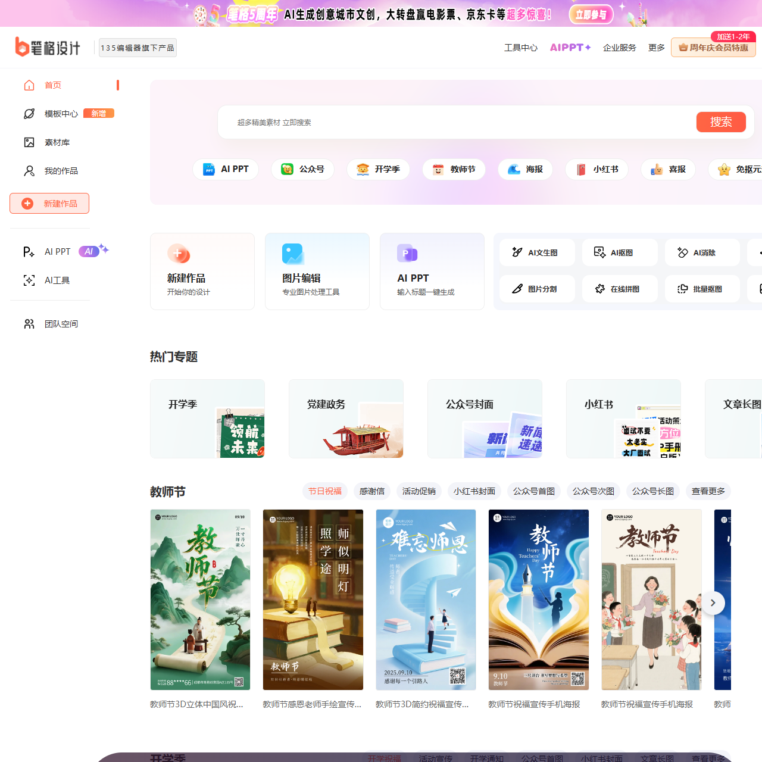Image resolution: width=762 pixels, height=762 pixels.
Task: Switch to the 小红书封面 tab
Action: coord(474,491)
